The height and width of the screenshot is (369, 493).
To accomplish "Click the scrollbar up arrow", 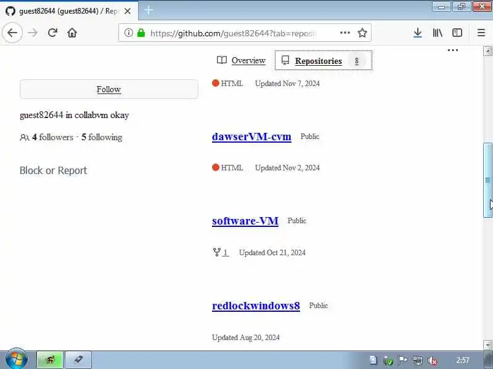I will [x=487, y=51].
